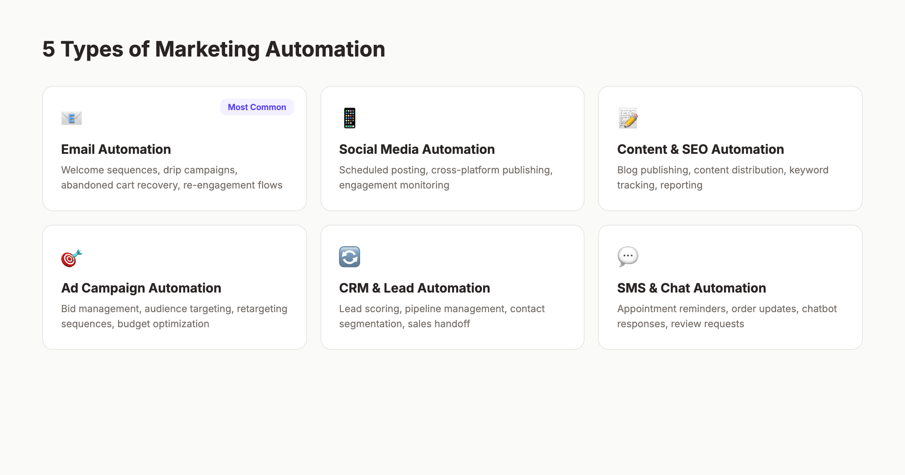
Task: Select the SMS & Chat Automation card
Action: pos(730,287)
